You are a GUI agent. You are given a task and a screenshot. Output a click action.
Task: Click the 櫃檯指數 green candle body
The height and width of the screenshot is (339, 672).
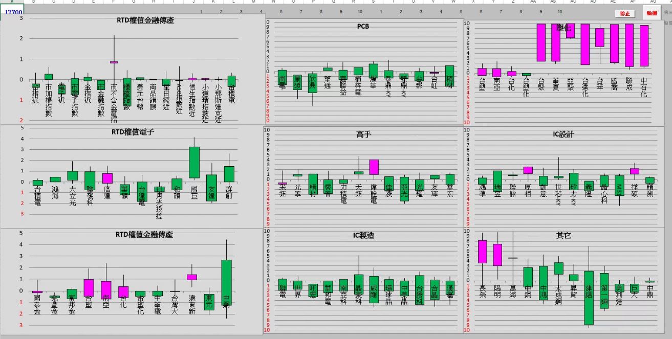126,92
